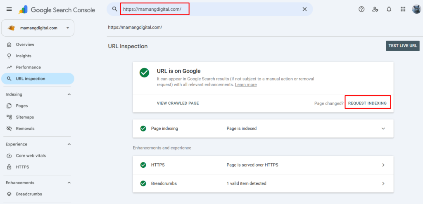Focus the URL inspection search field
Screen dimensions: 423x204
point(210,9)
